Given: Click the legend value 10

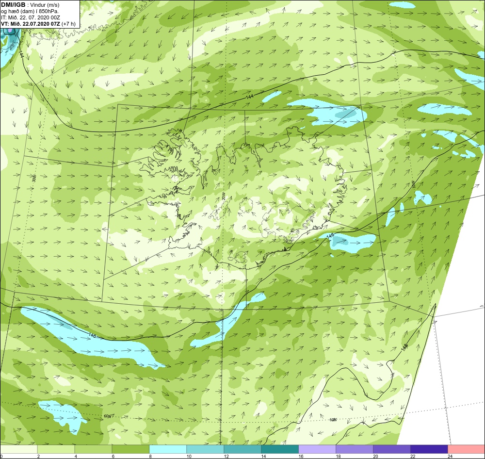Looking at the screenshot, I should pos(189,456).
